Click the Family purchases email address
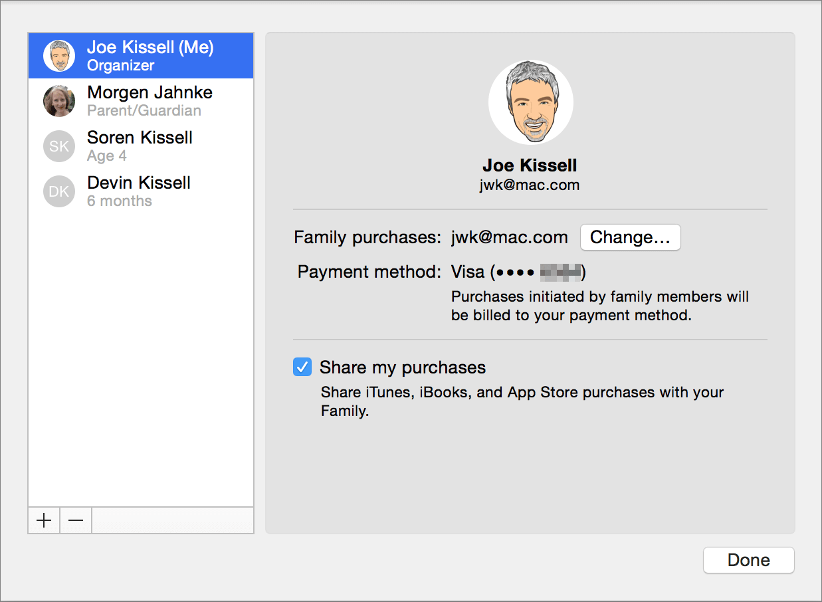Image resolution: width=822 pixels, height=602 pixels. click(509, 237)
